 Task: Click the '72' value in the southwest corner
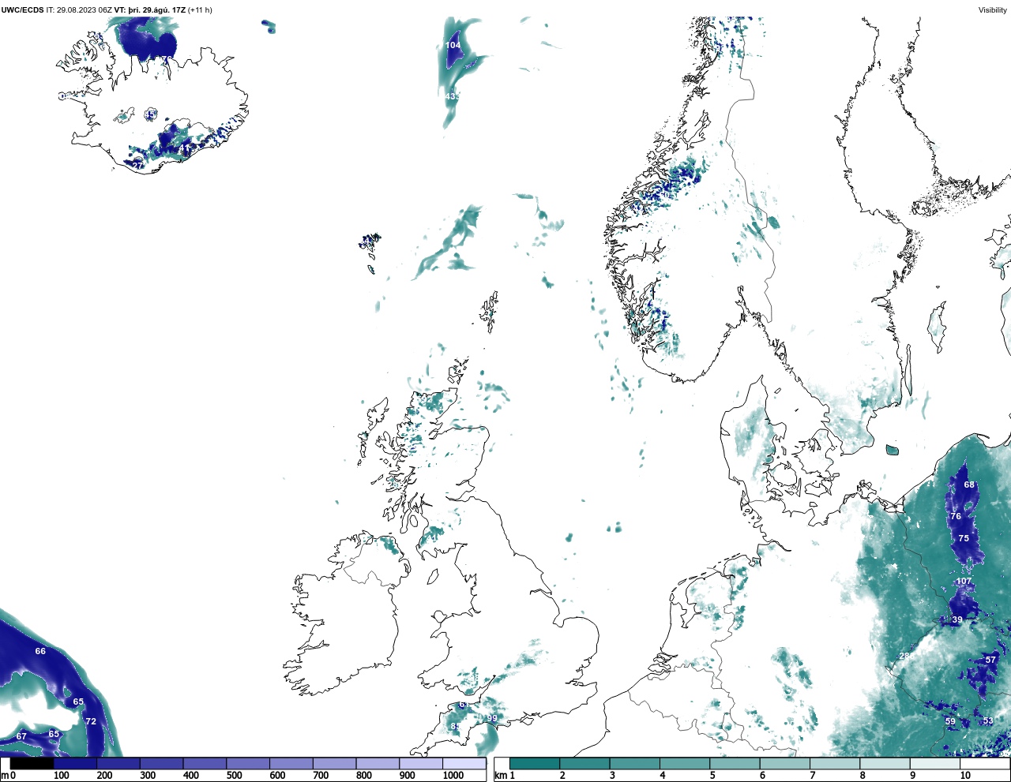tap(91, 721)
